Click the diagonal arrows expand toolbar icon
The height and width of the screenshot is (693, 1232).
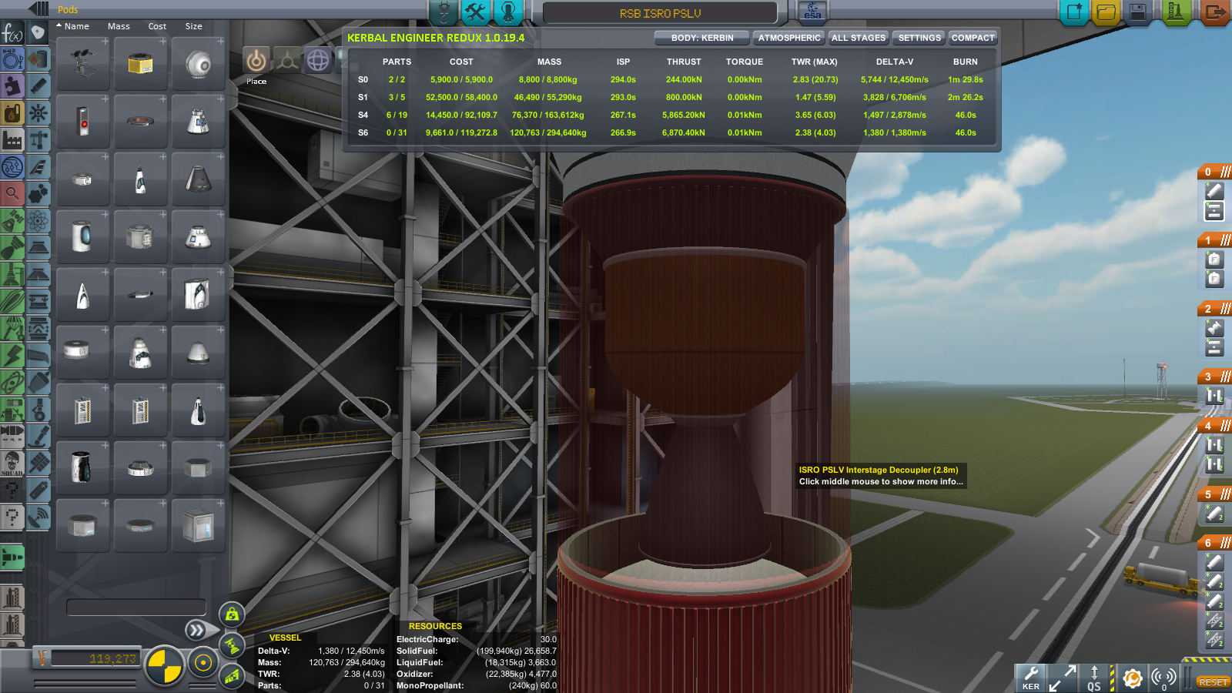pos(1063,678)
